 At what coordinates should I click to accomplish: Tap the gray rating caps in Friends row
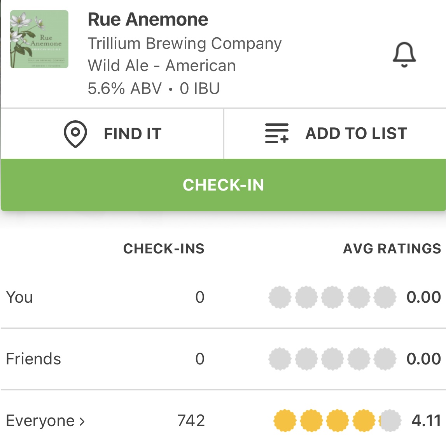pyautogui.click(x=332, y=359)
